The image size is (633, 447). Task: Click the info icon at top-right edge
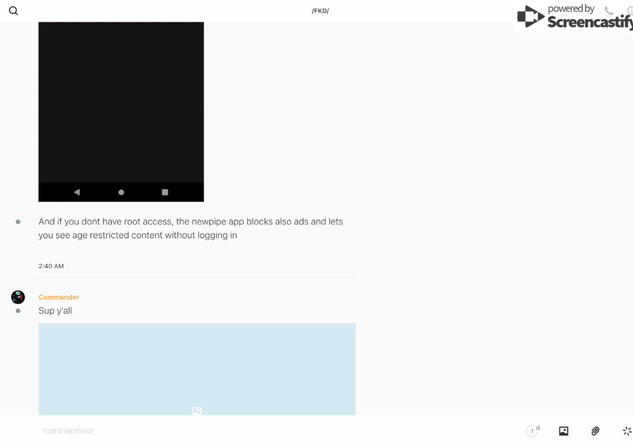(630, 11)
